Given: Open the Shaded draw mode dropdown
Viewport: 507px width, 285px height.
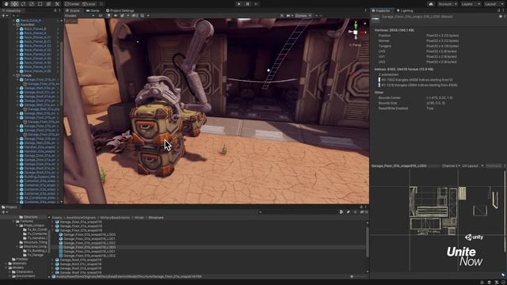Looking at the screenshot, I should [79, 16].
